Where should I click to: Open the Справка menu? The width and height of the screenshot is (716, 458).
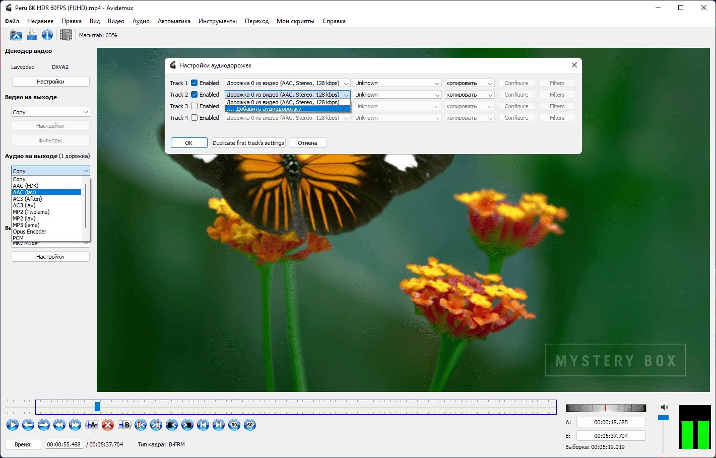334,21
